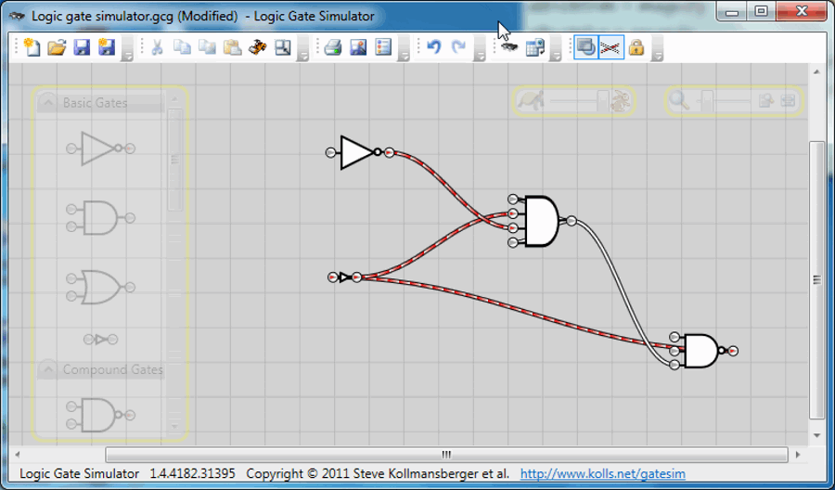Click the rabbit fast-speed icon
This screenshot has width=835, height=490.
click(621, 100)
